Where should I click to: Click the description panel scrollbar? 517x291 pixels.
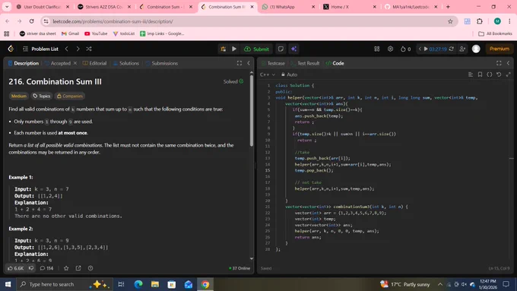252,110
